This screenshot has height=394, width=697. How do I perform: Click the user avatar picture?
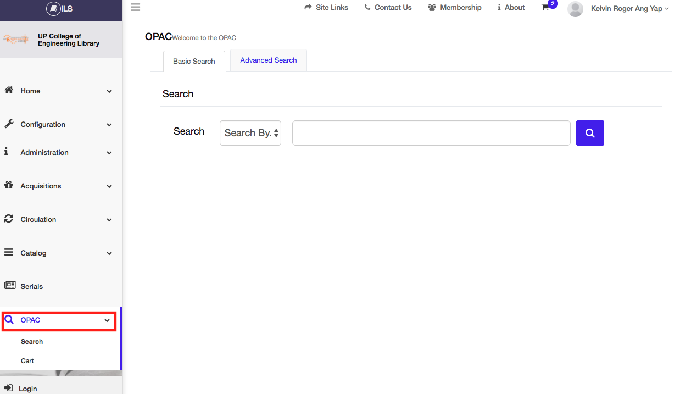click(x=575, y=9)
